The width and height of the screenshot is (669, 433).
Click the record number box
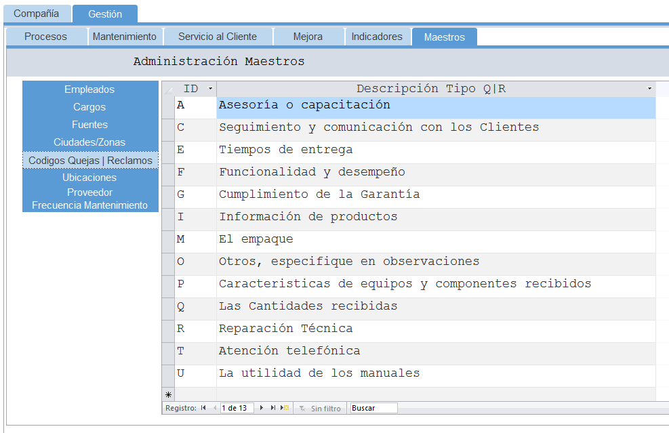237,408
